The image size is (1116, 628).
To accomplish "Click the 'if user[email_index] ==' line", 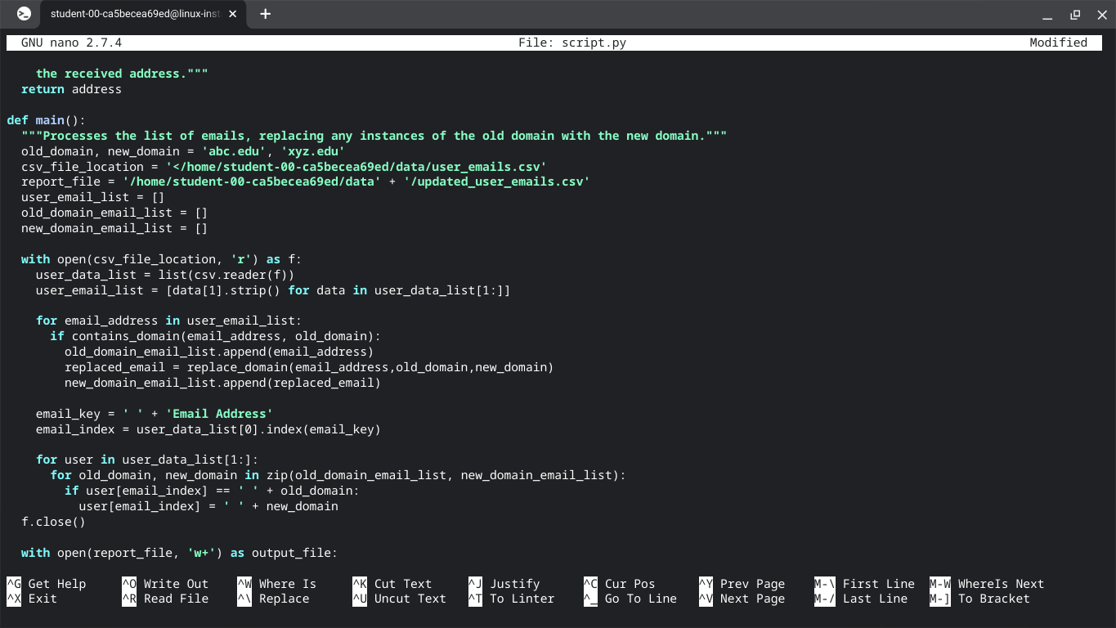I will pos(212,491).
